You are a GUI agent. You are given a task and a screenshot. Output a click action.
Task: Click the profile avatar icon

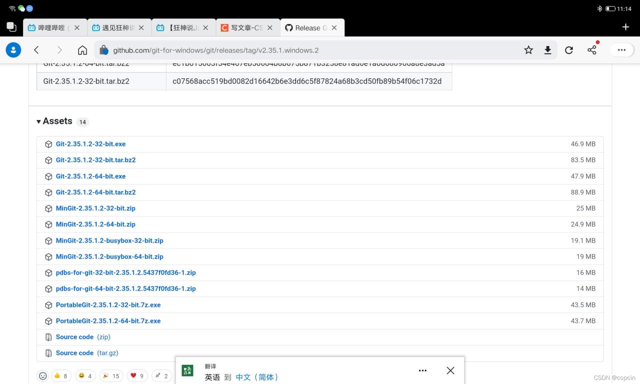pos(13,49)
